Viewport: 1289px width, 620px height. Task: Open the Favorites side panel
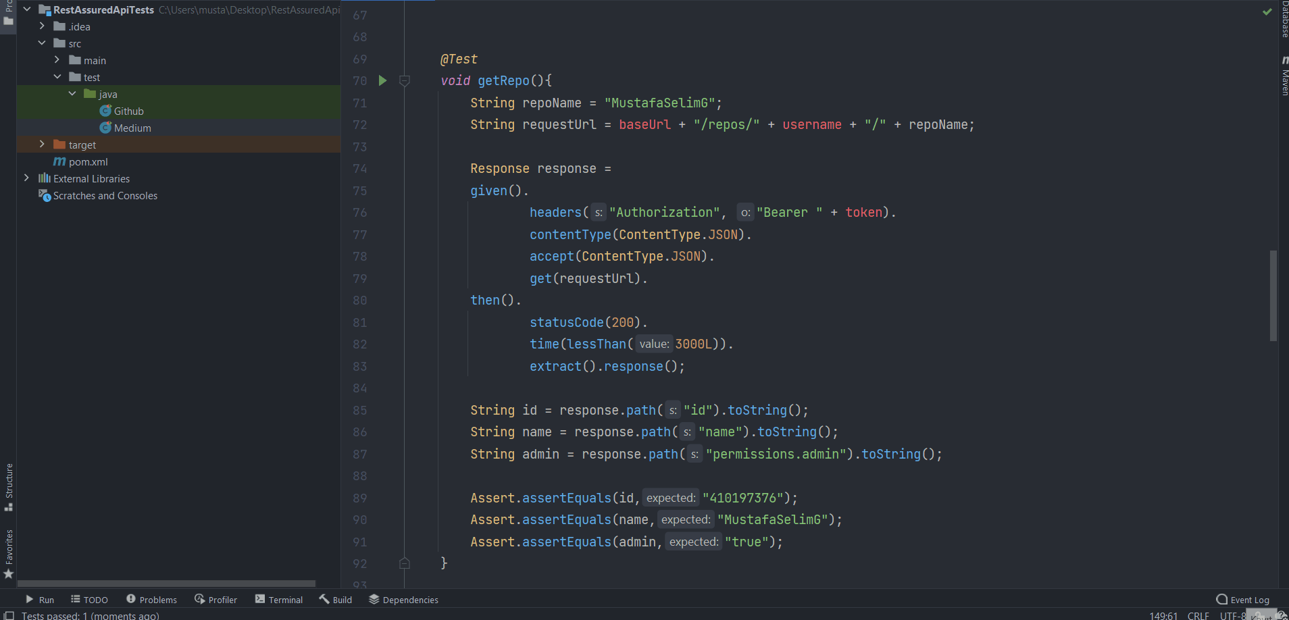(x=9, y=554)
